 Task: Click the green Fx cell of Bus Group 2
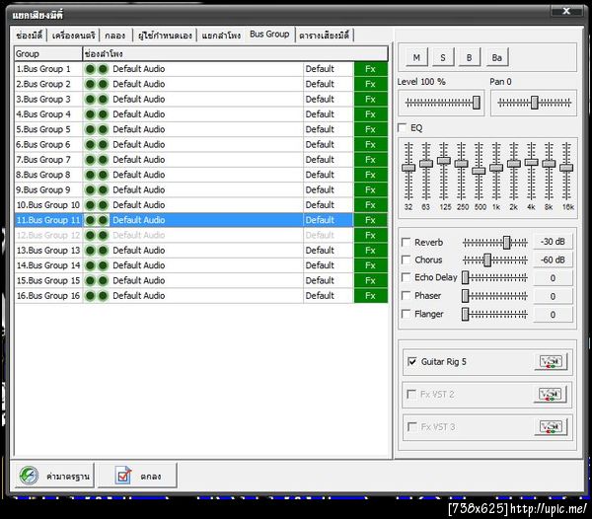click(x=370, y=84)
